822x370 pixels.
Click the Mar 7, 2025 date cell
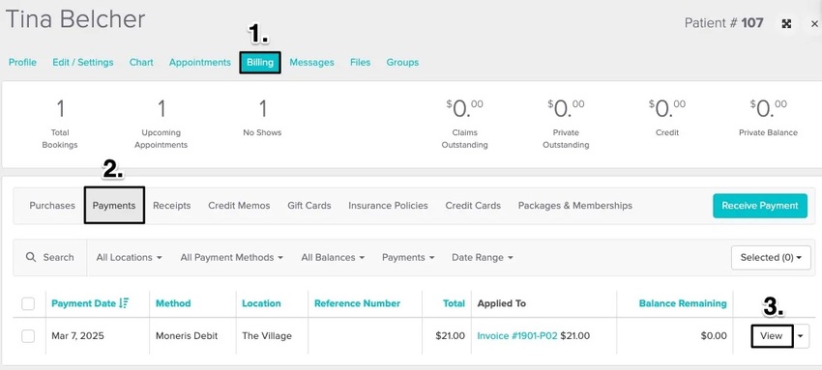click(x=77, y=336)
